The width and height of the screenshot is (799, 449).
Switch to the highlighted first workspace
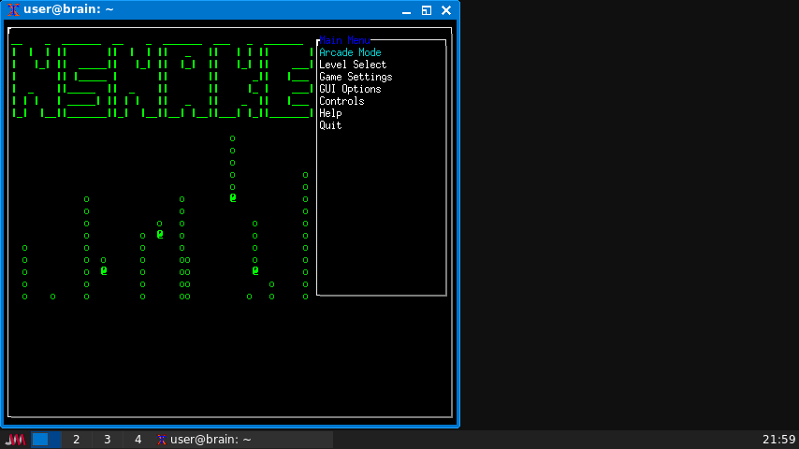point(46,440)
